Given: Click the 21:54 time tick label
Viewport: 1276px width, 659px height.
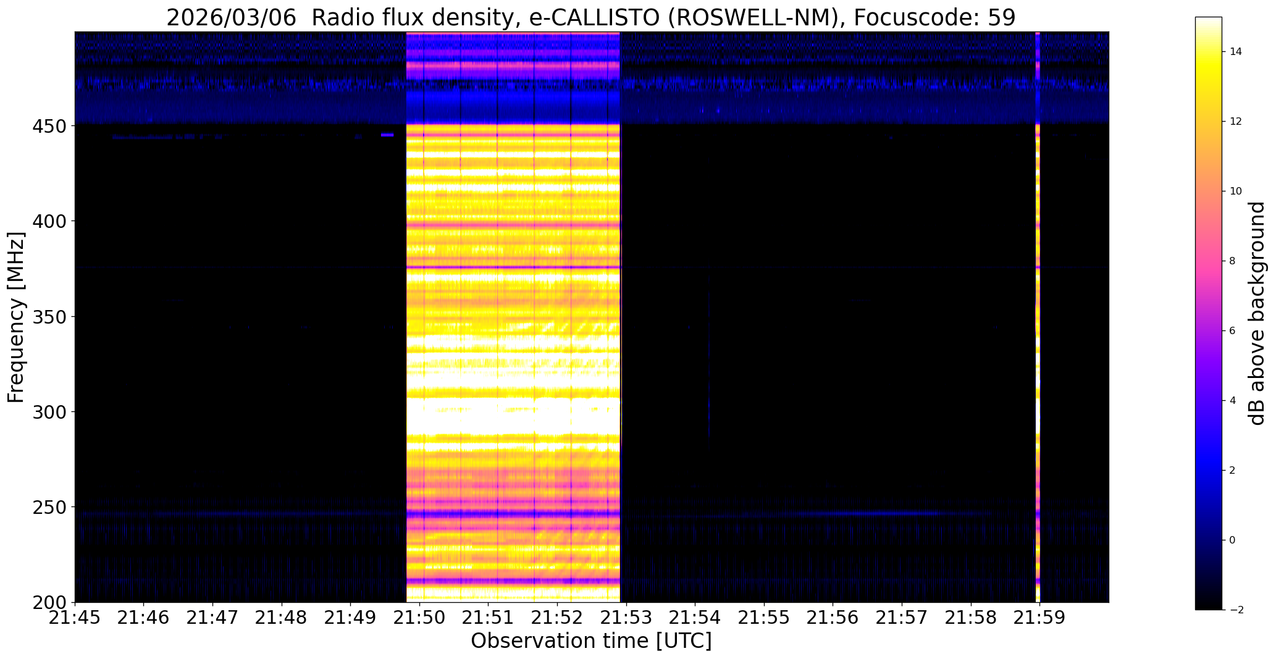Looking at the screenshot, I should pyautogui.click(x=695, y=618).
